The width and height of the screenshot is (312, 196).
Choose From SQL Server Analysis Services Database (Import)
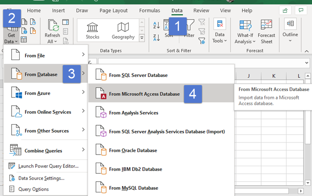[161, 131]
